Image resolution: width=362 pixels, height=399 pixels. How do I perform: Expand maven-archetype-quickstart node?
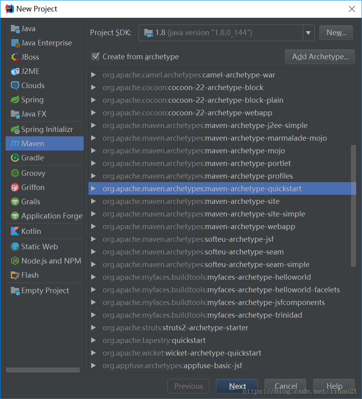click(94, 188)
